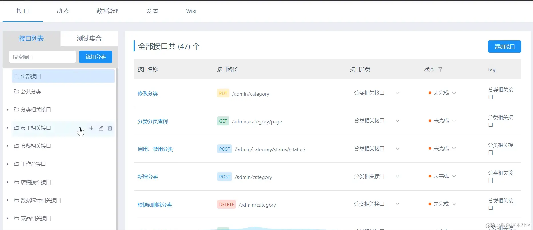The image size is (533, 230).
Task: Select 全部接口 in the sidebar tree
Action: tap(63, 76)
